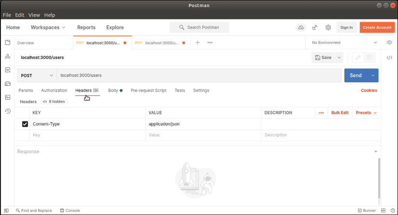The height and width of the screenshot is (215, 398).
Task: Open the Edit menu
Action: (x=20, y=15)
